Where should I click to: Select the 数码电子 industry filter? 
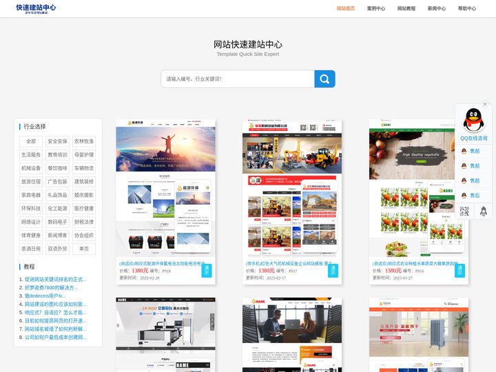58,222
